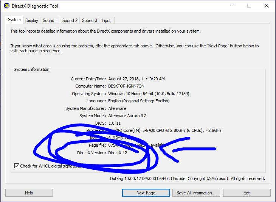The height and width of the screenshot is (202, 276).
Task: Open the Input tab
Action: pos(106,20)
